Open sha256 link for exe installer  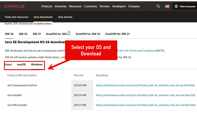(190, 95)
